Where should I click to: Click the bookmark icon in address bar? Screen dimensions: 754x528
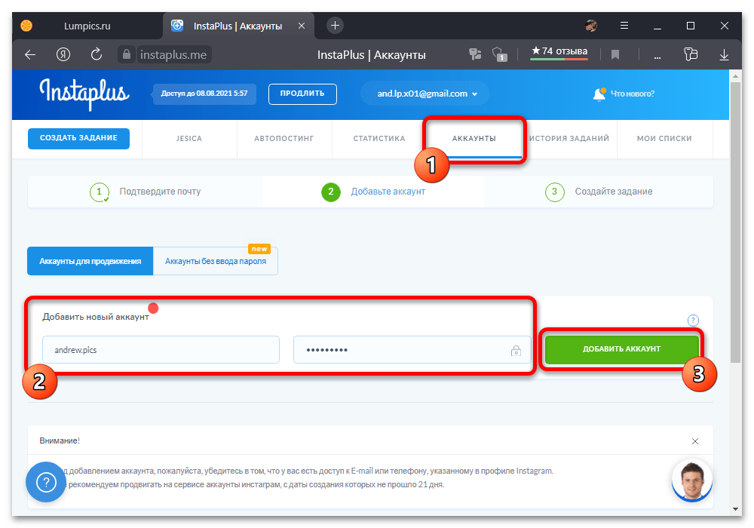pos(615,54)
